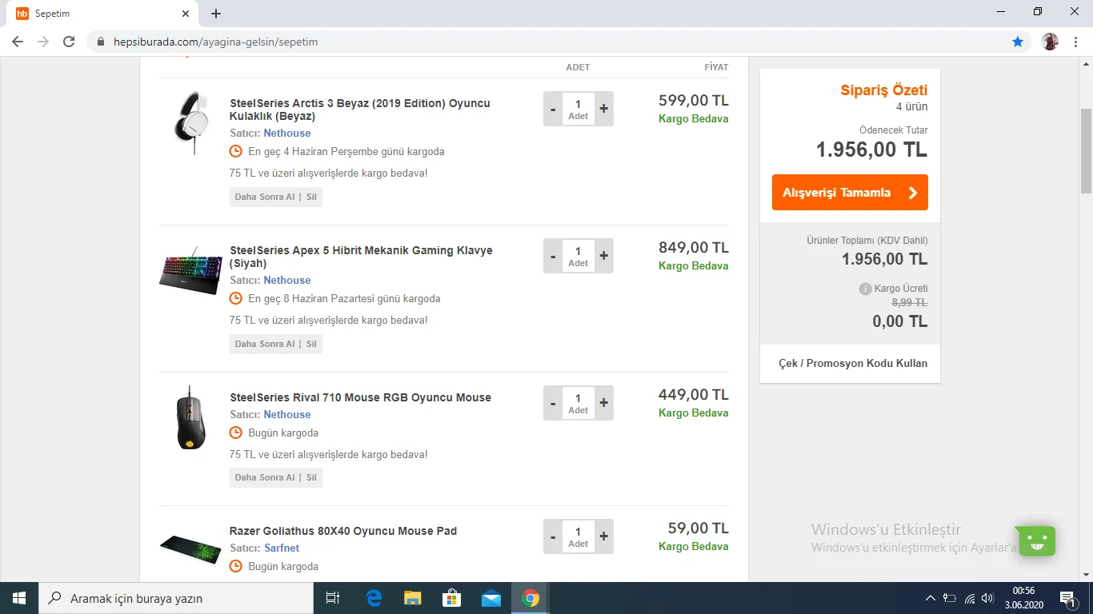Viewport: 1093px width, 614px height.
Task: Decrease quantity of SteelSeries Apex 5 keyboard
Action: point(553,256)
